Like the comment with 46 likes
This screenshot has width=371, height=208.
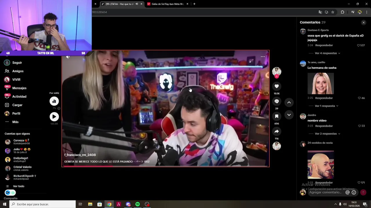click(359, 98)
